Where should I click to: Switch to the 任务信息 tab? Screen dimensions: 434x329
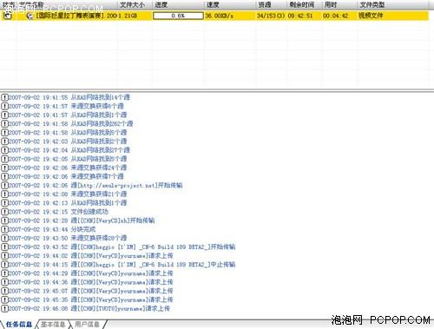click(x=19, y=325)
